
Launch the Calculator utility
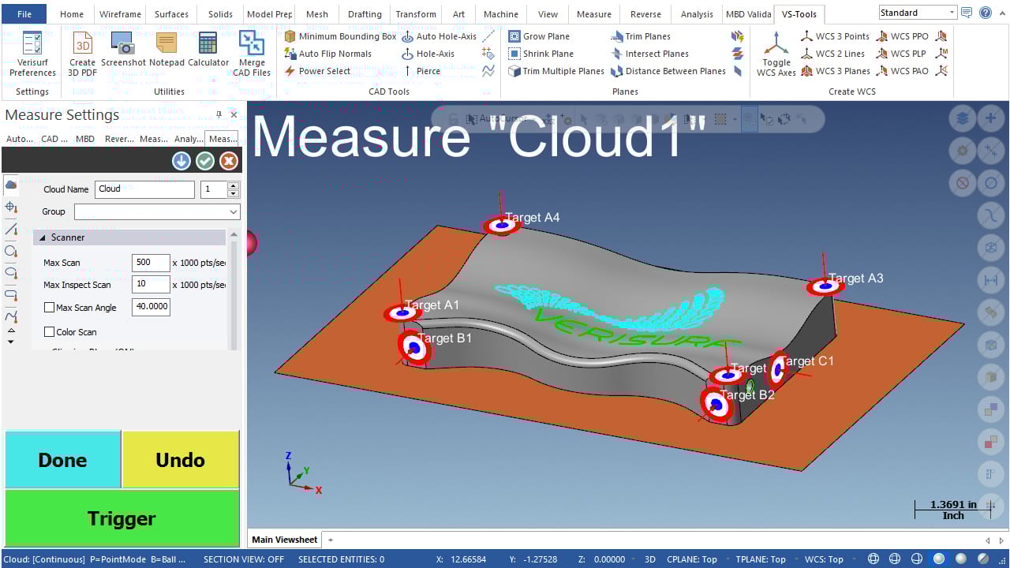click(208, 50)
